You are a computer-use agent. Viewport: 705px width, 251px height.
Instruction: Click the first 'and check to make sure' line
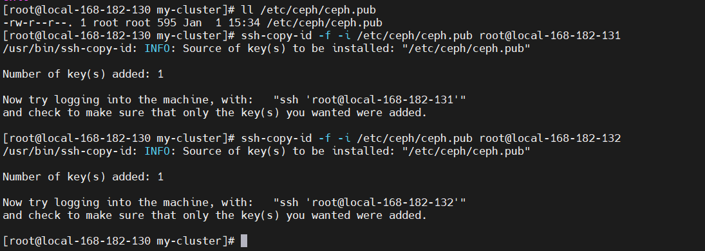tap(214, 112)
